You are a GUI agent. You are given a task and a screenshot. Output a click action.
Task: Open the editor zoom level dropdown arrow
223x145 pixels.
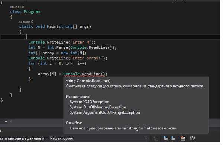point(6,122)
